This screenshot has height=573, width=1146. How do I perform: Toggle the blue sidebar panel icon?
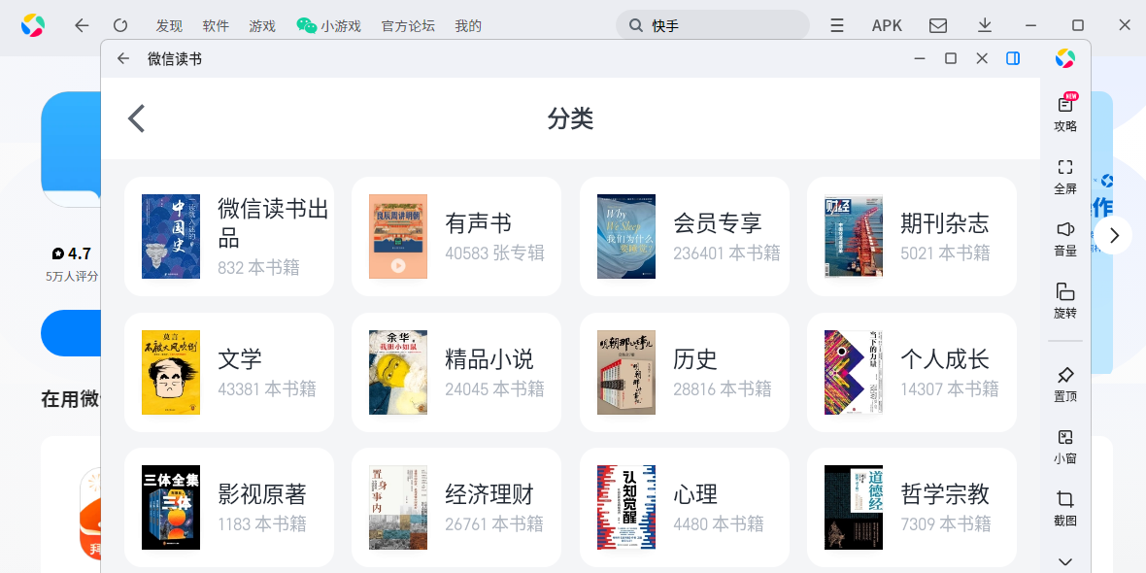pos(1013,58)
